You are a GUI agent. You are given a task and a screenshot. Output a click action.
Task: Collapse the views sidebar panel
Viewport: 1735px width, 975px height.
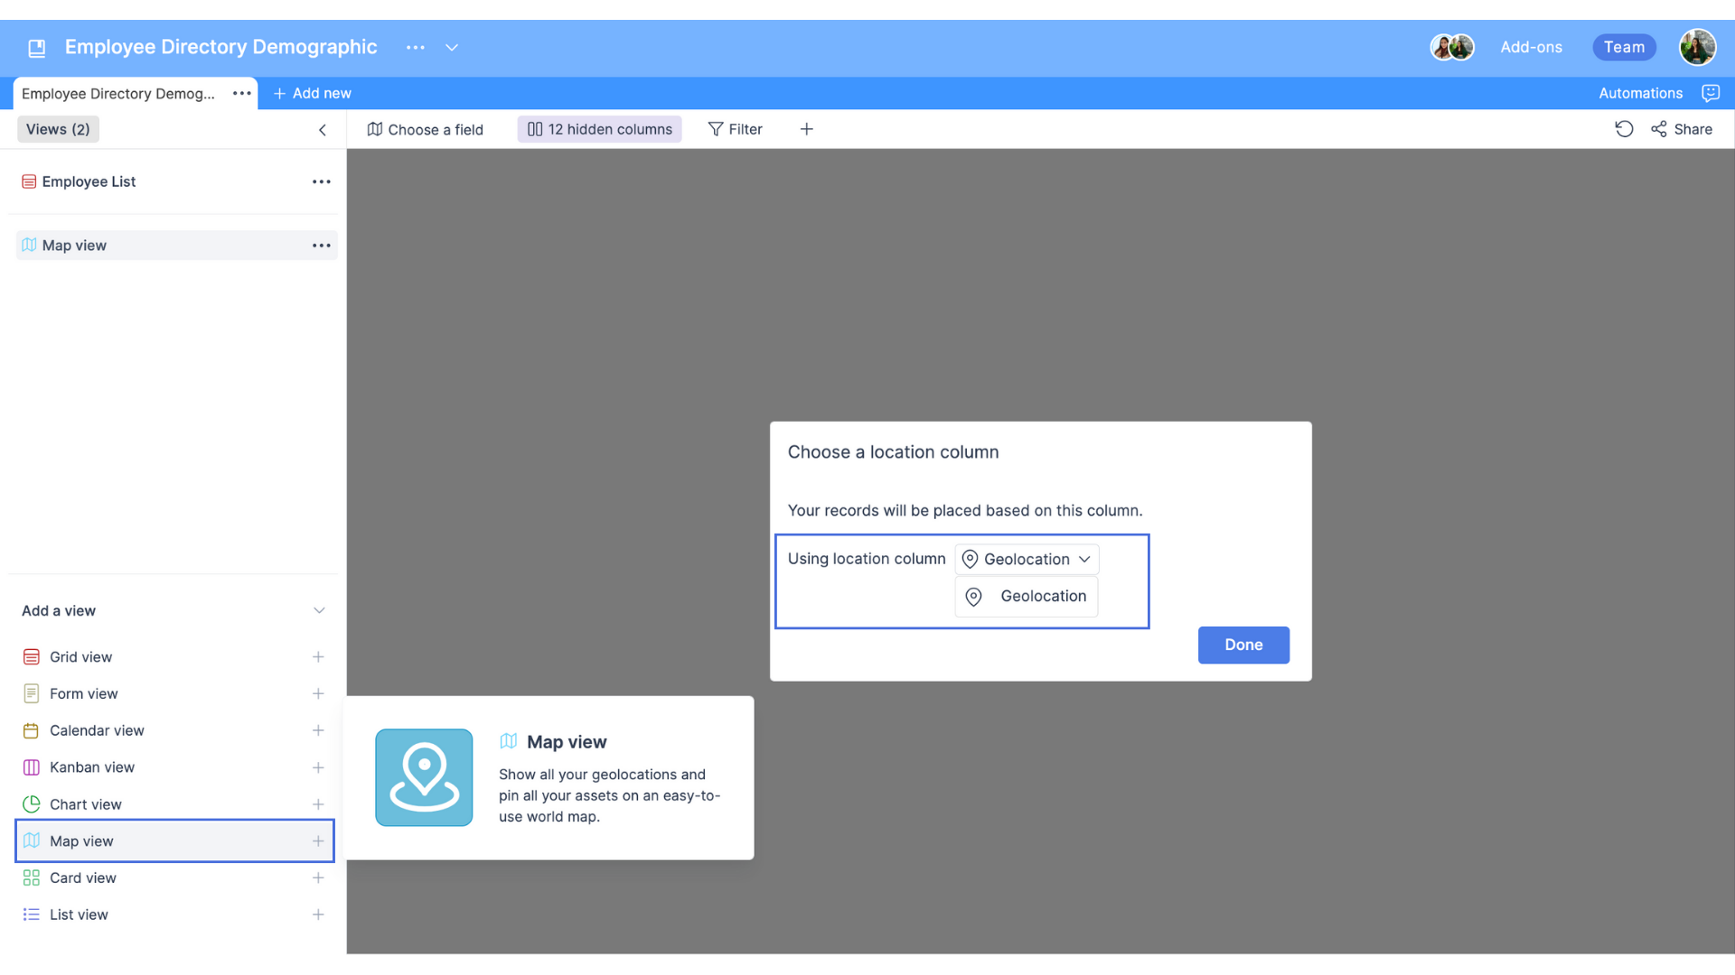(323, 130)
